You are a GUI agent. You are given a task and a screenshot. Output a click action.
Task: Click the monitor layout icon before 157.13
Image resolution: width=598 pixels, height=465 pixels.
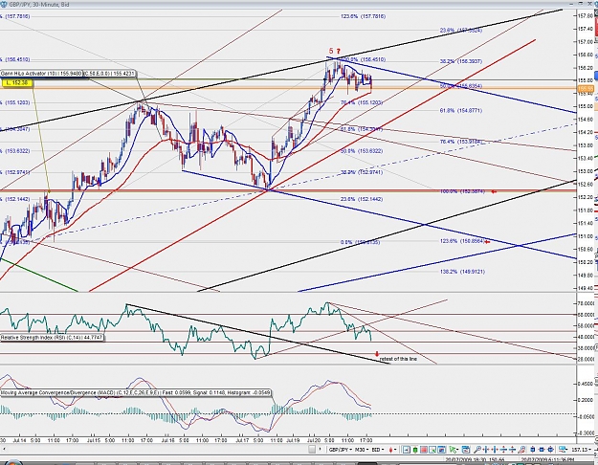[x=565, y=450]
